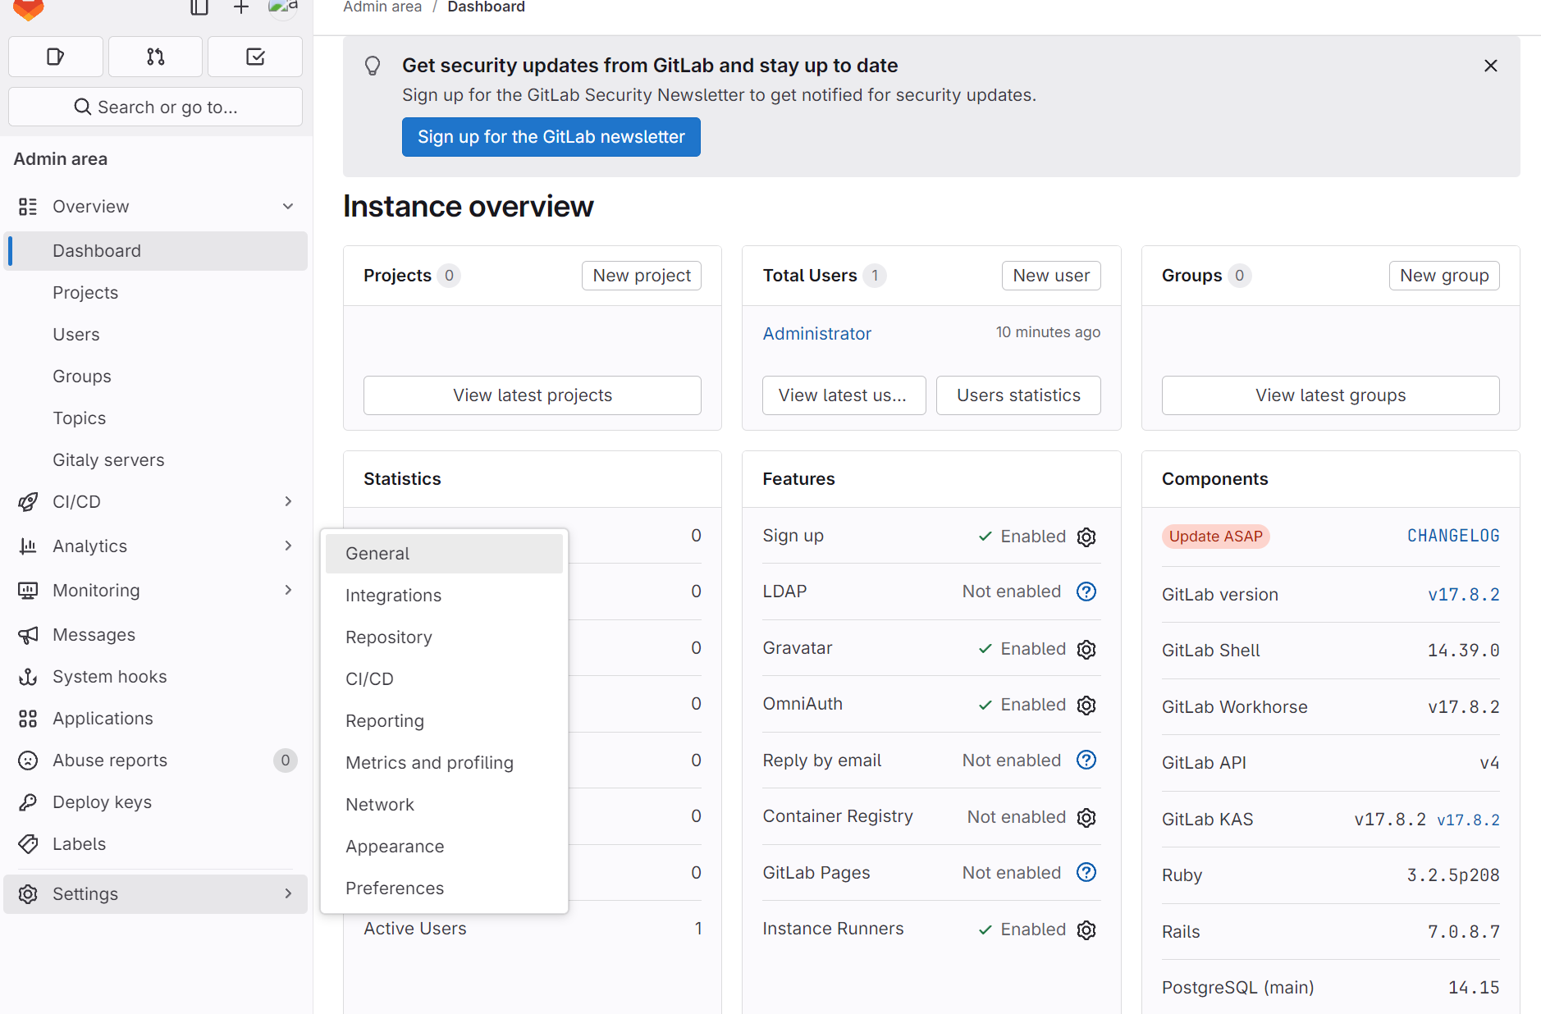Image resolution: width=1541 pixels, height=1014 pixels.
Task: Click the Monitoring monitor icon
Action: [28, 591]
